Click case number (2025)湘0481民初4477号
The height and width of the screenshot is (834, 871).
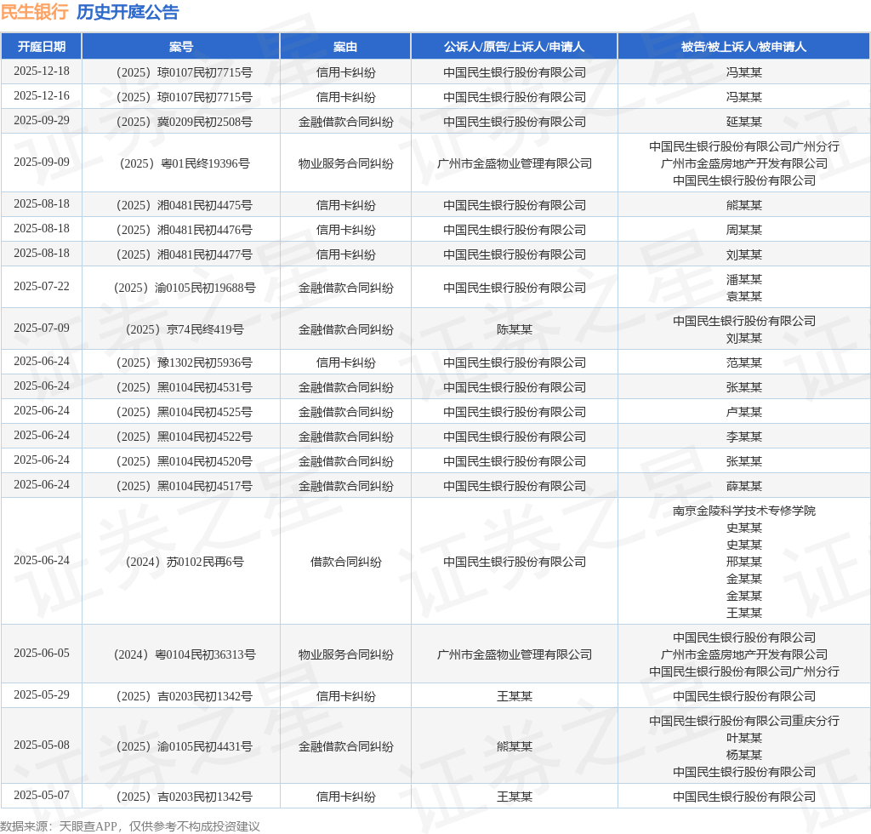click(184, 254)
